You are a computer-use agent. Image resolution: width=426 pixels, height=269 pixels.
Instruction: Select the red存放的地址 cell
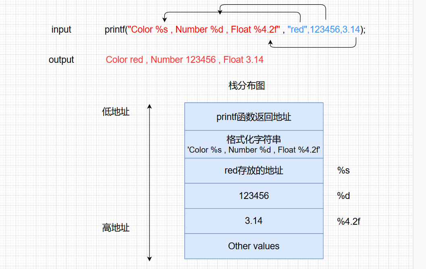pyautogui.click(x=254, y=170)
